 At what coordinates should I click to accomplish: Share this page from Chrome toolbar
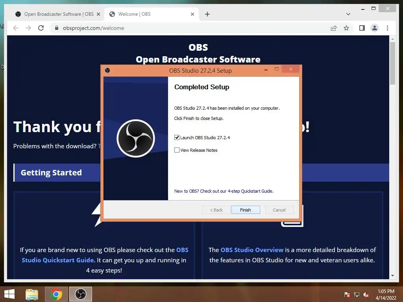(334, 28)
